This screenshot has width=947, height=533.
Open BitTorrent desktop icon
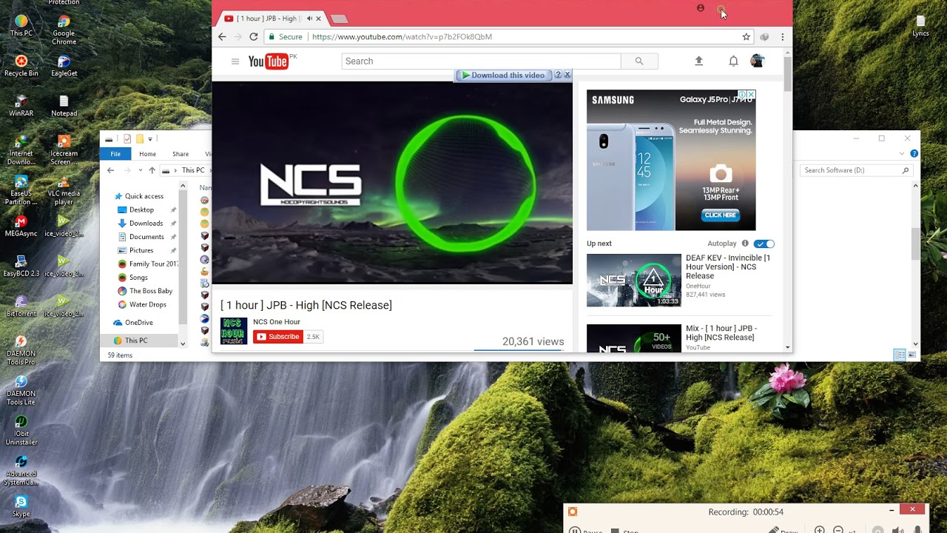(x=21, y=306)
